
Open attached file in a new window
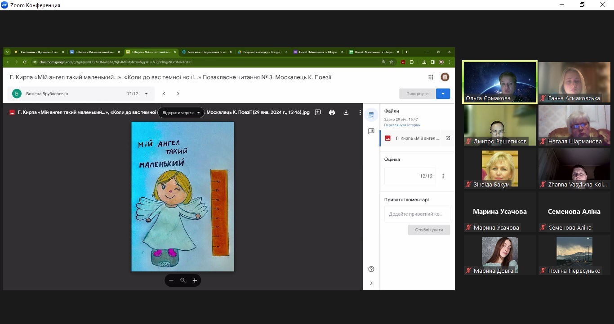[x=448, y=138]
